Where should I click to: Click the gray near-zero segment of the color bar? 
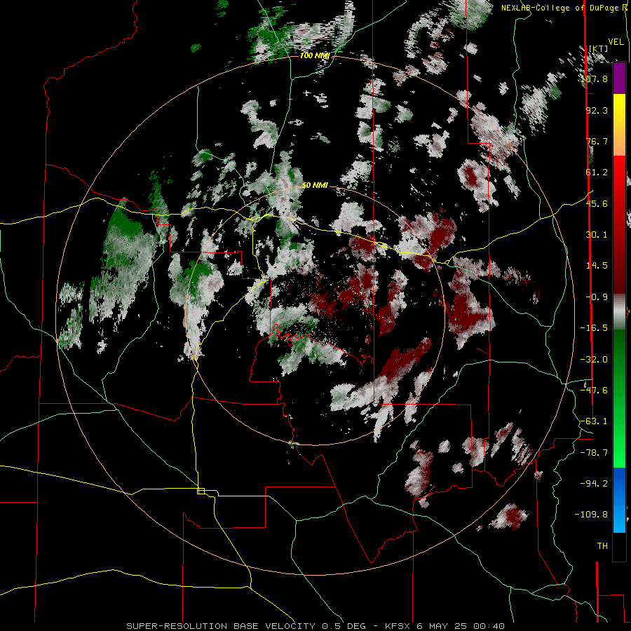pos(619,312)
